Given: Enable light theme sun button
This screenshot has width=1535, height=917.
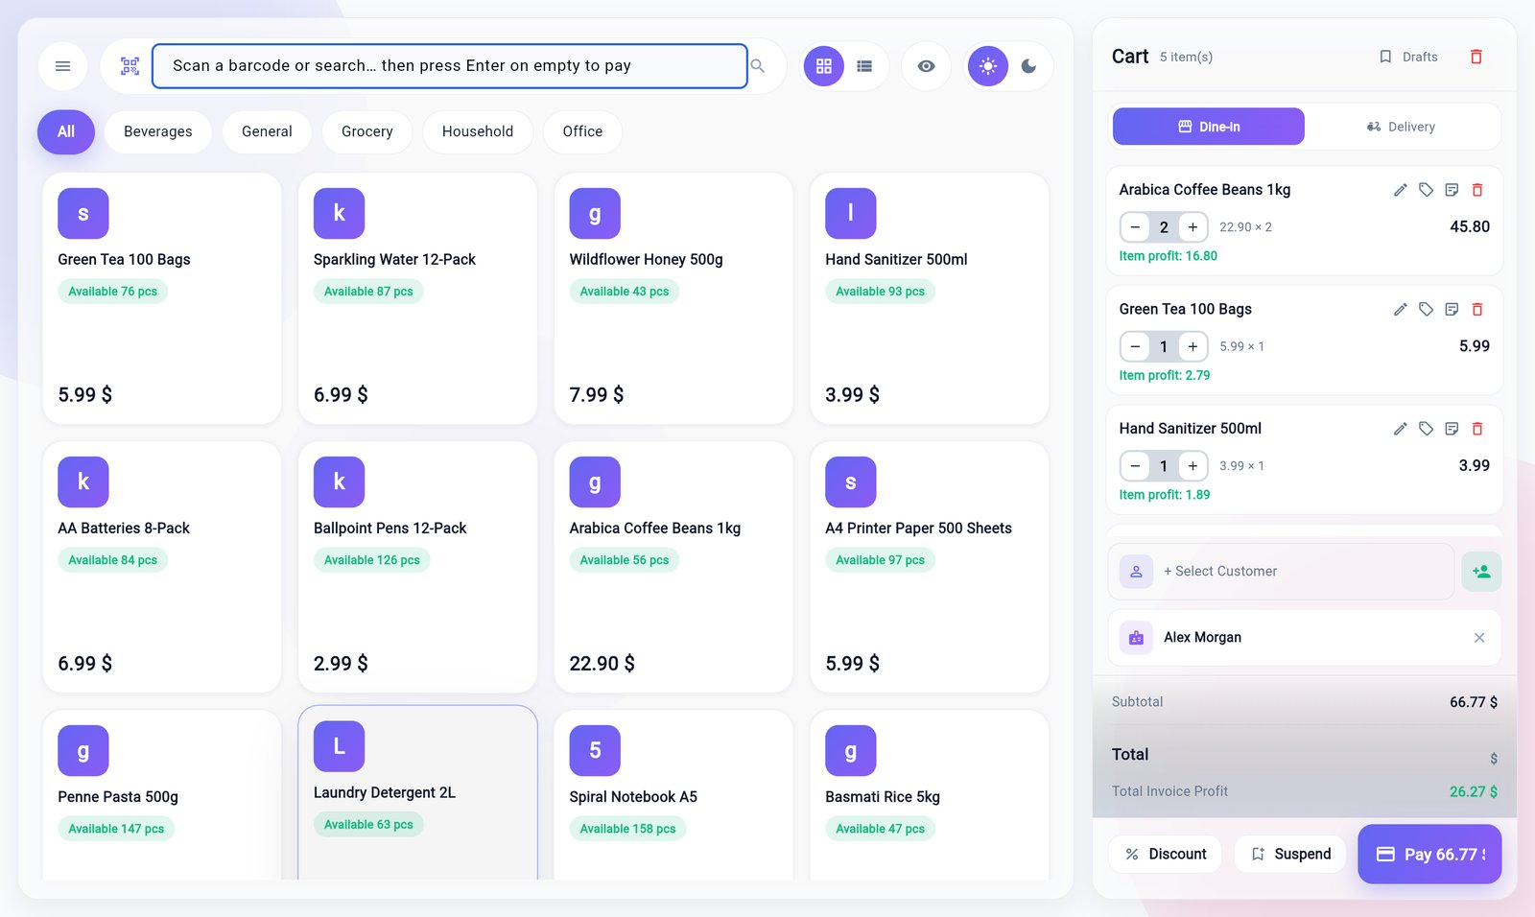Looking at the screenshot, I should pyautogui.click(x=988, y=66).
